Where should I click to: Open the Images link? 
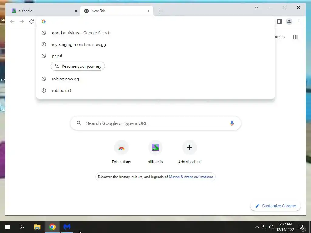click(279, 37)
